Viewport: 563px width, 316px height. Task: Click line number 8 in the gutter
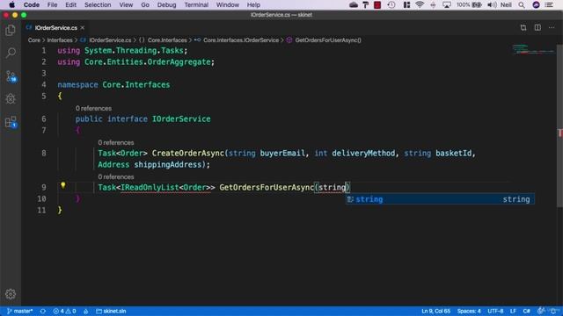43,153
